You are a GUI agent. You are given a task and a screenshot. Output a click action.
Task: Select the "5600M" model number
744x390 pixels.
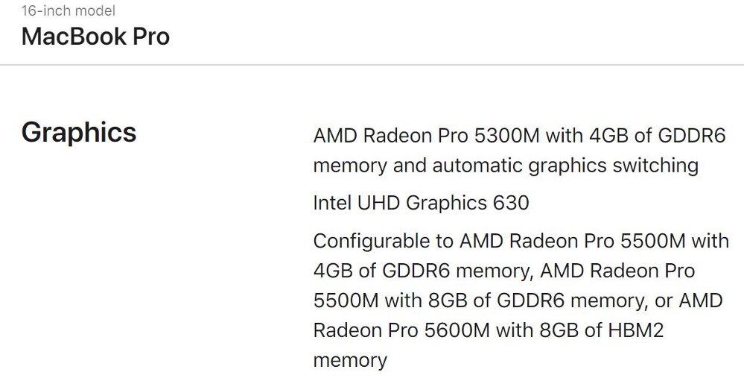point(457,330)
